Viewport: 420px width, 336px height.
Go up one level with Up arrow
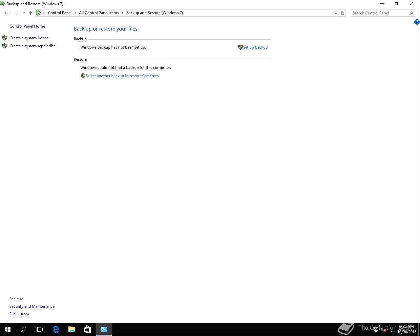31,13
